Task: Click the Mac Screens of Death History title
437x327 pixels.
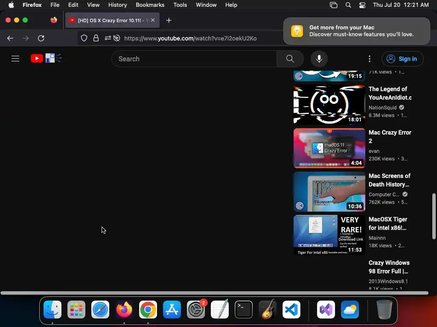Action: [389, 180]
